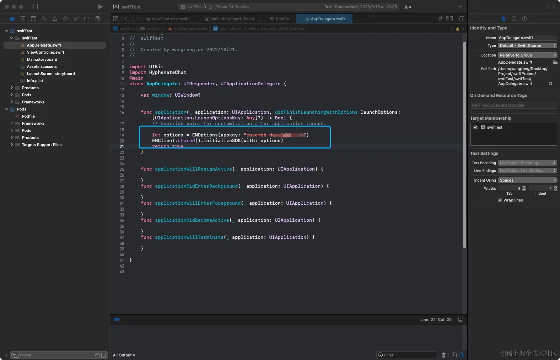Image resolution: width=560 pixels, height=360 pixels.
Task: Toggle swifTest target membership checkbox
Action: click(x=475, y=127)
